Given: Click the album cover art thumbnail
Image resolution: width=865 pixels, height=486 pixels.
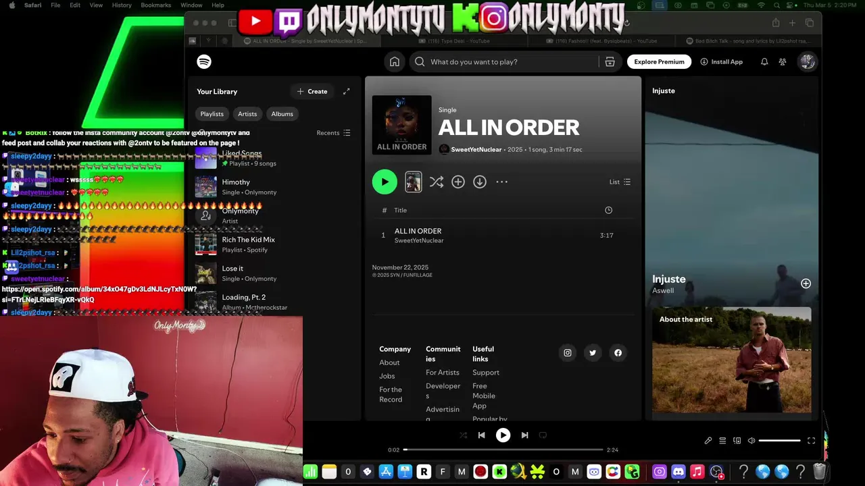Looking at the screenshot, I should click(401, 125).
